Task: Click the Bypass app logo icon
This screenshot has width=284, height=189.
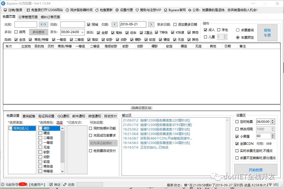Action: (3, 3)
